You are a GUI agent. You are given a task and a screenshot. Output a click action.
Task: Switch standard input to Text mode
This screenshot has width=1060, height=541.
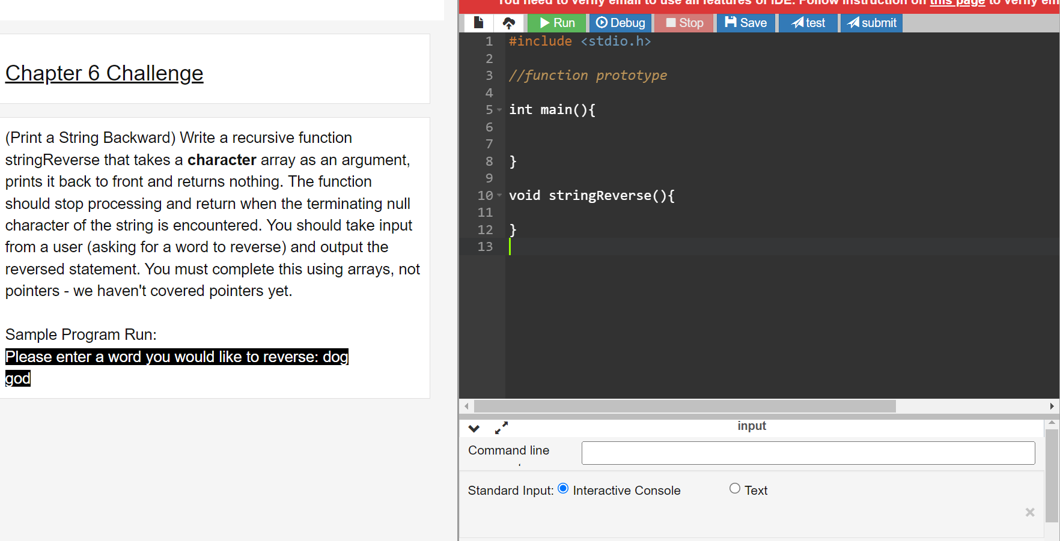click(x=734, y=488)
